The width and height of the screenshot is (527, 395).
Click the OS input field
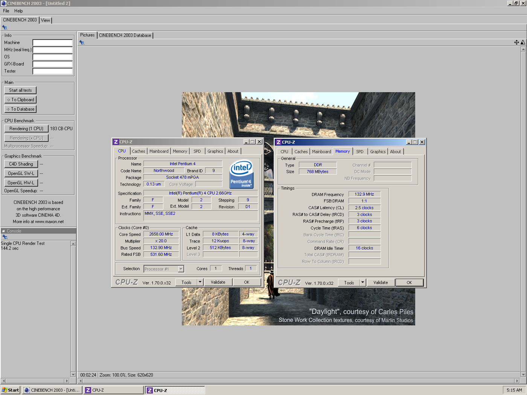52,57
